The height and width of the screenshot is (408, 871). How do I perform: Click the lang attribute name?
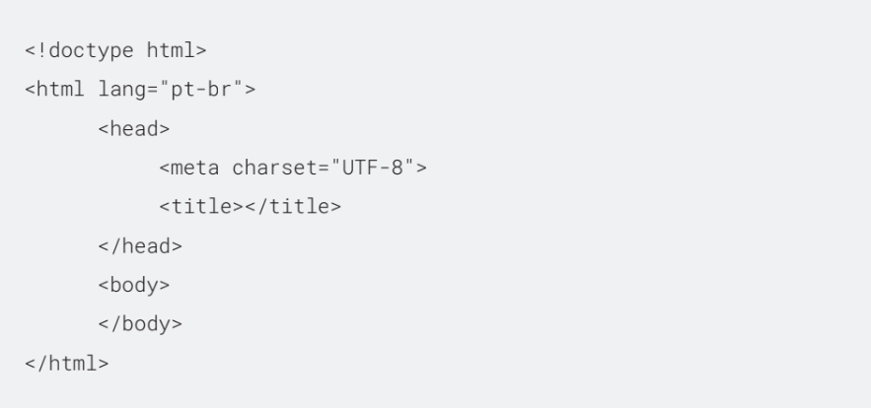122,90
